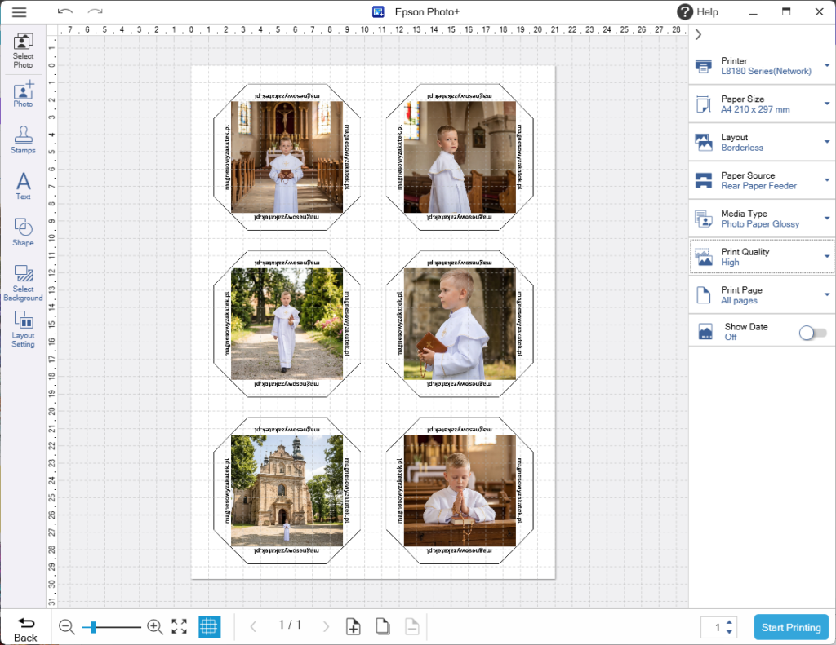Click the zoom in magnifier icon
Image resolution: width=836 pixels, height=645 pixels.
click(154, 626)
